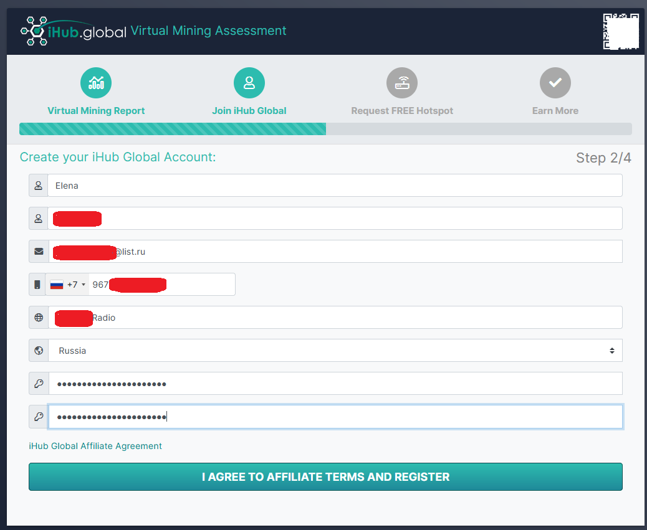This screenshot has width=647, height=530.
Task: Click the iHub.global logo
Action: (x=74, y=31)
